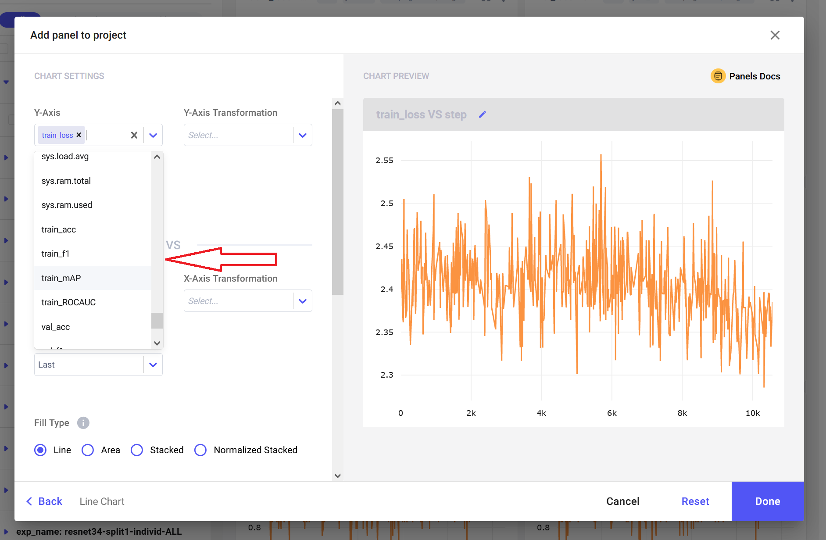Clear all Y-Axis selections
Image resolution: width=826 pixels, height=540 pixels.
[x=134, y=135]
